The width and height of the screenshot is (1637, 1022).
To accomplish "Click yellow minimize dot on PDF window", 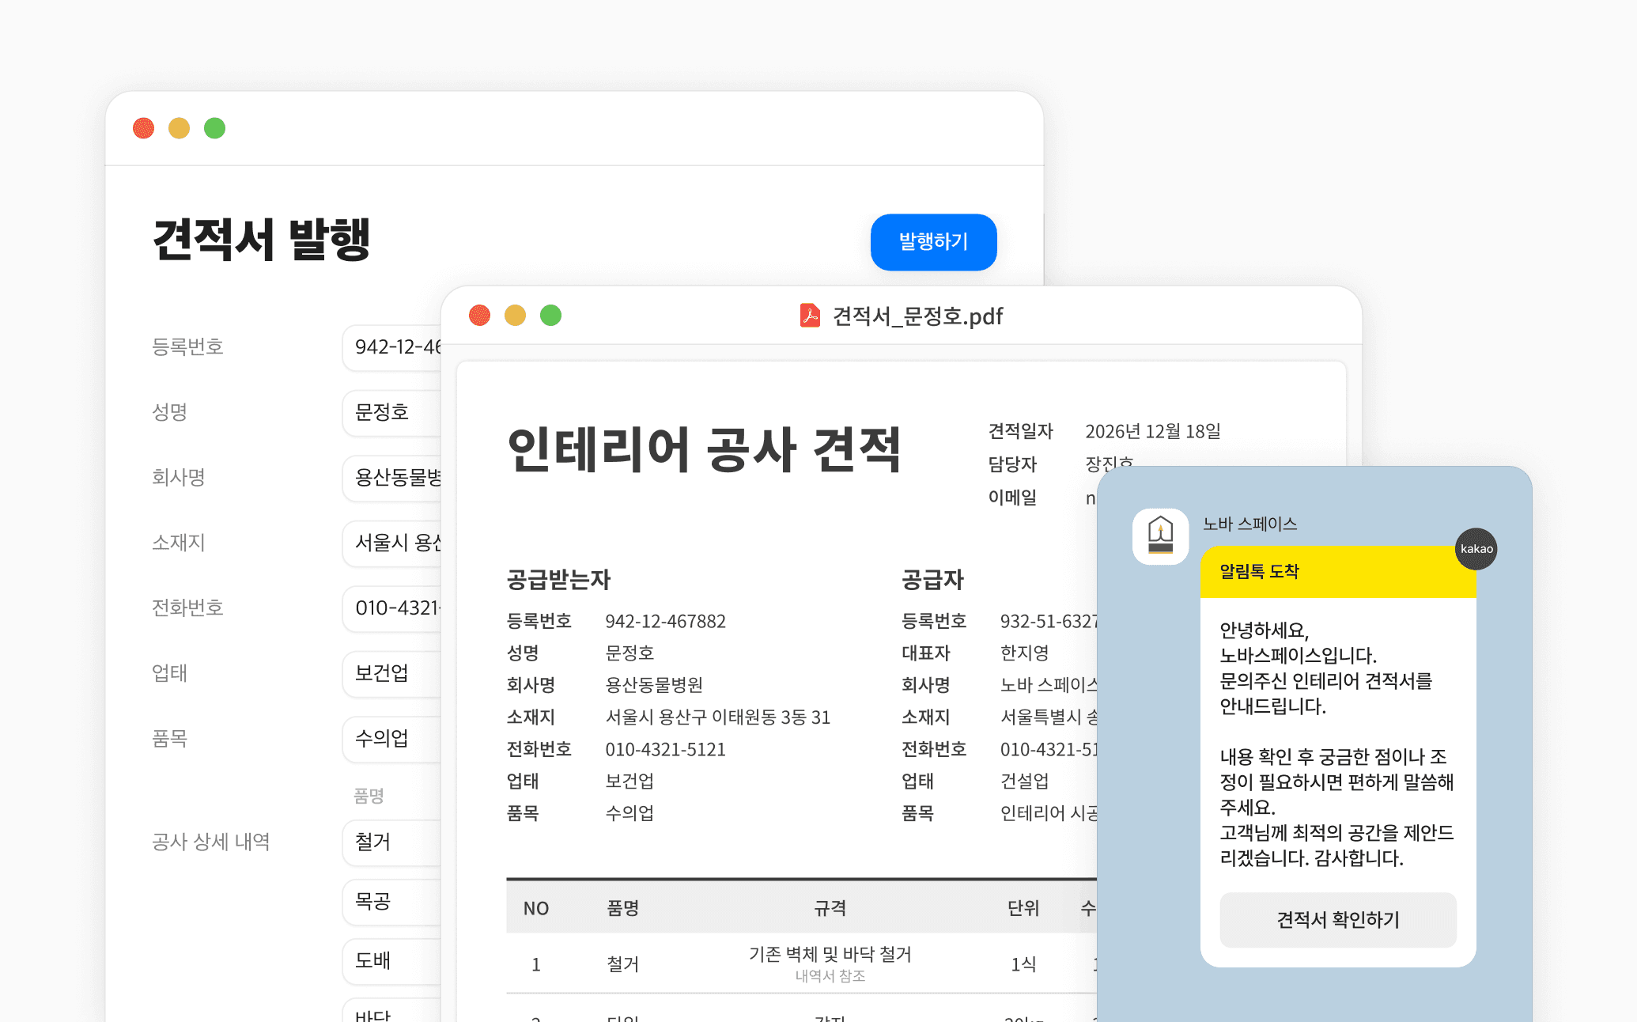I will point(515,316).
